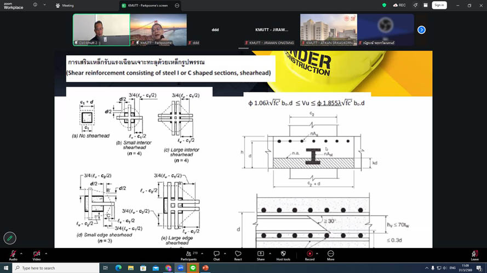This screenshot has height=273, width=487.
Task: Open React emoji picker
Action: (238, 254)
